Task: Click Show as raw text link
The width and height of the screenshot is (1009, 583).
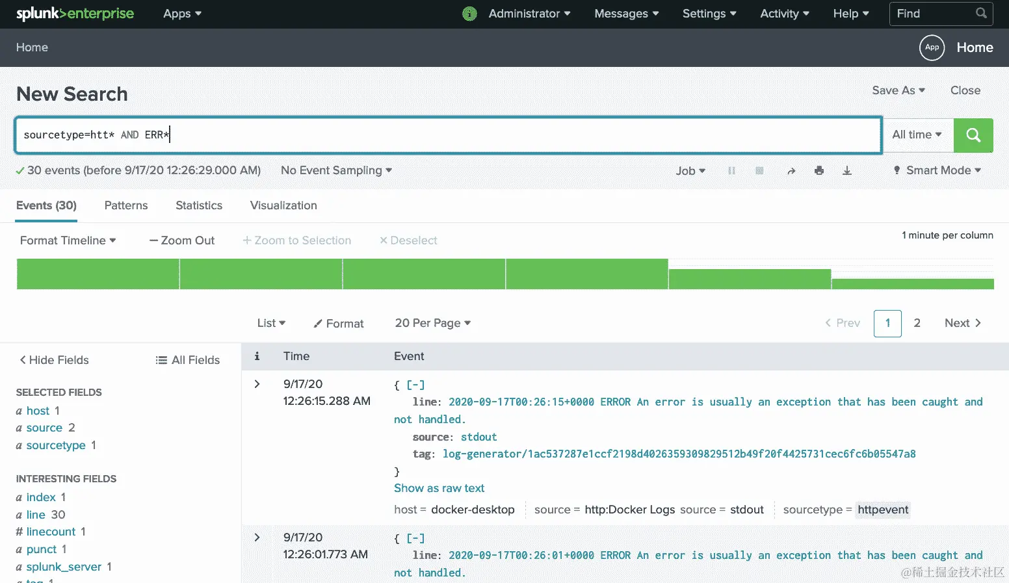Action: (x=439, y=488)
